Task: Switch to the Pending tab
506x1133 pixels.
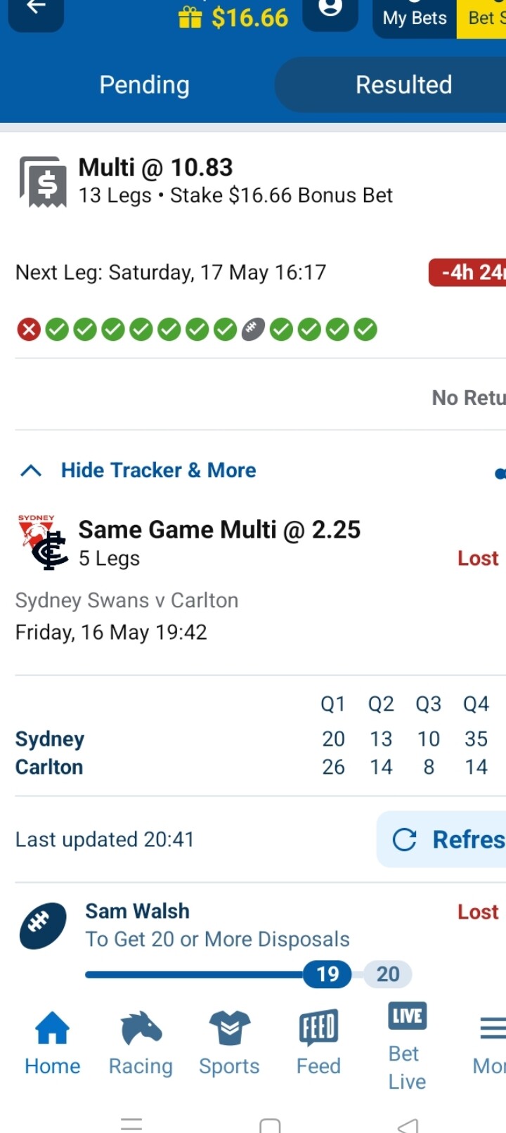Action: (x=144, y=85)
